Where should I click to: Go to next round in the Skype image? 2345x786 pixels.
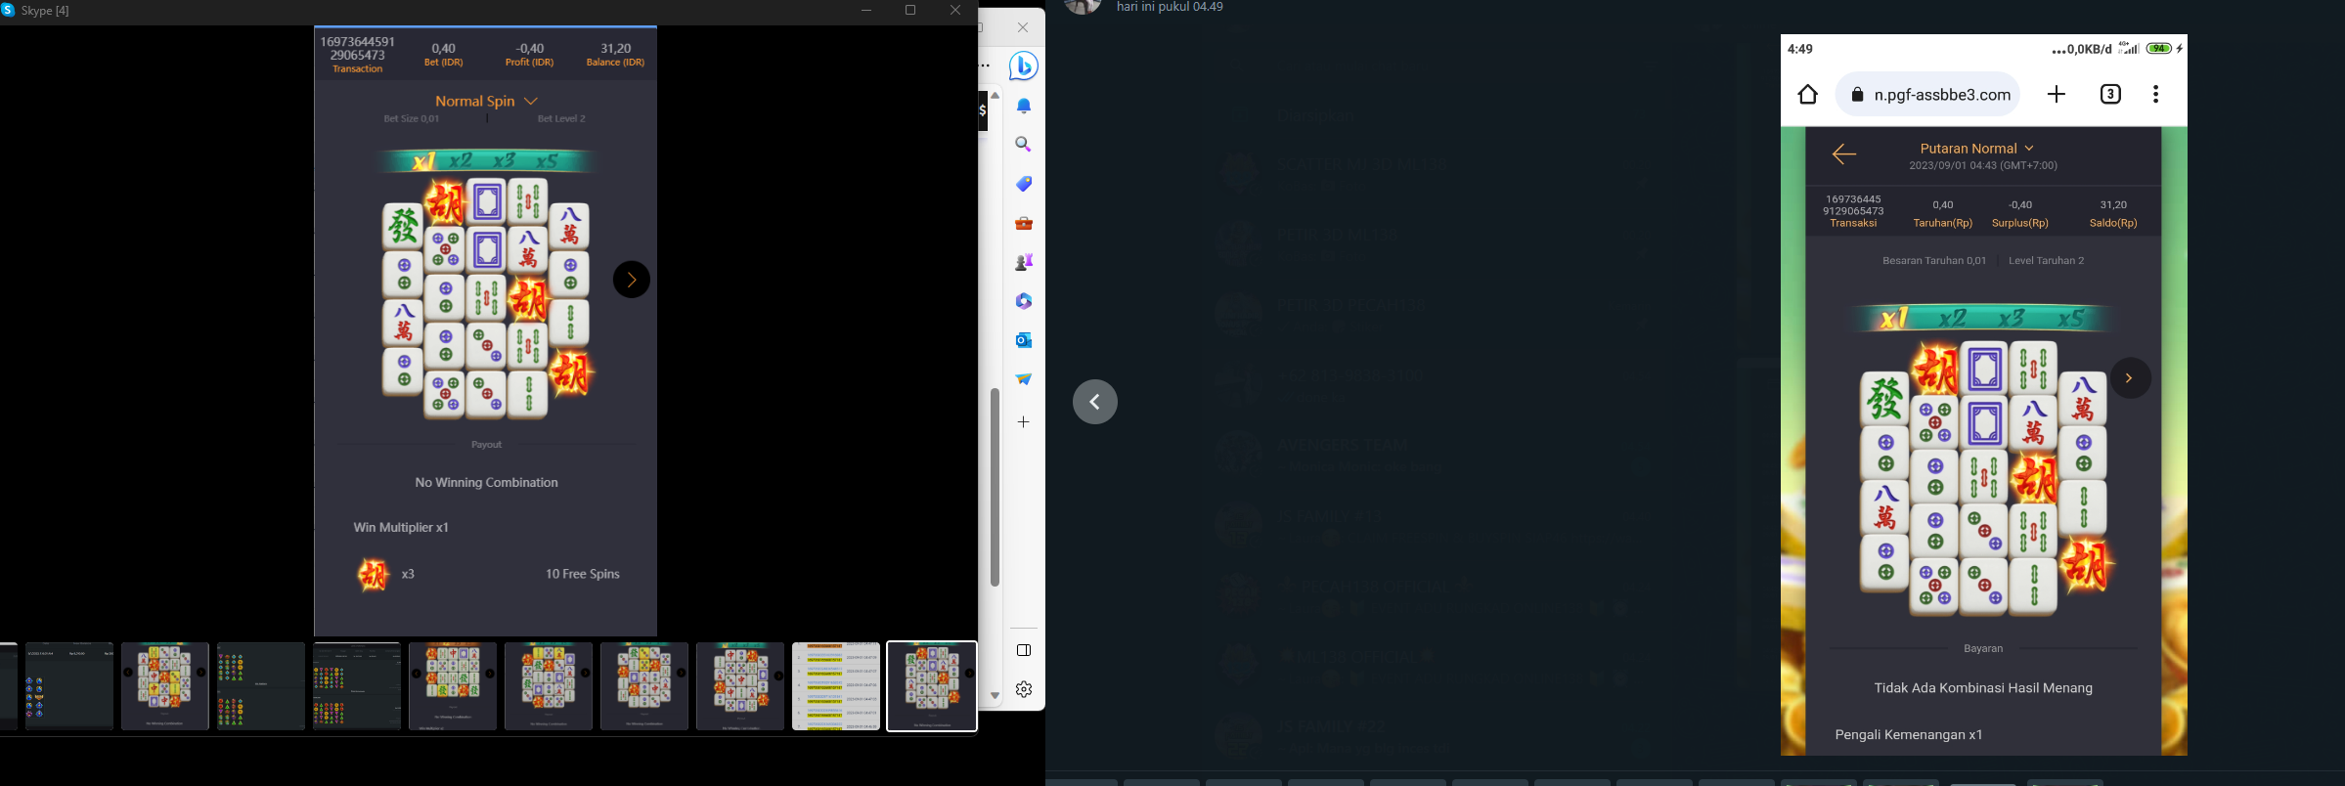tap(632, 280)
